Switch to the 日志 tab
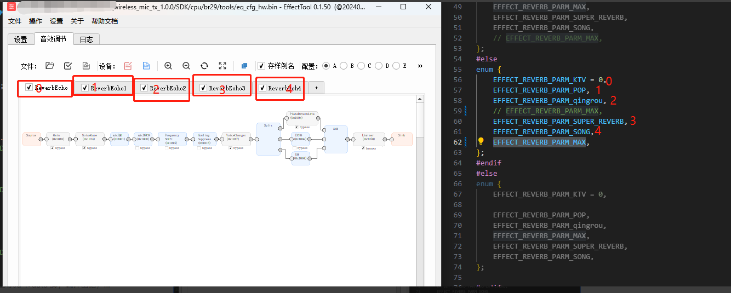The image size is (731, 293). coord(86,39)
